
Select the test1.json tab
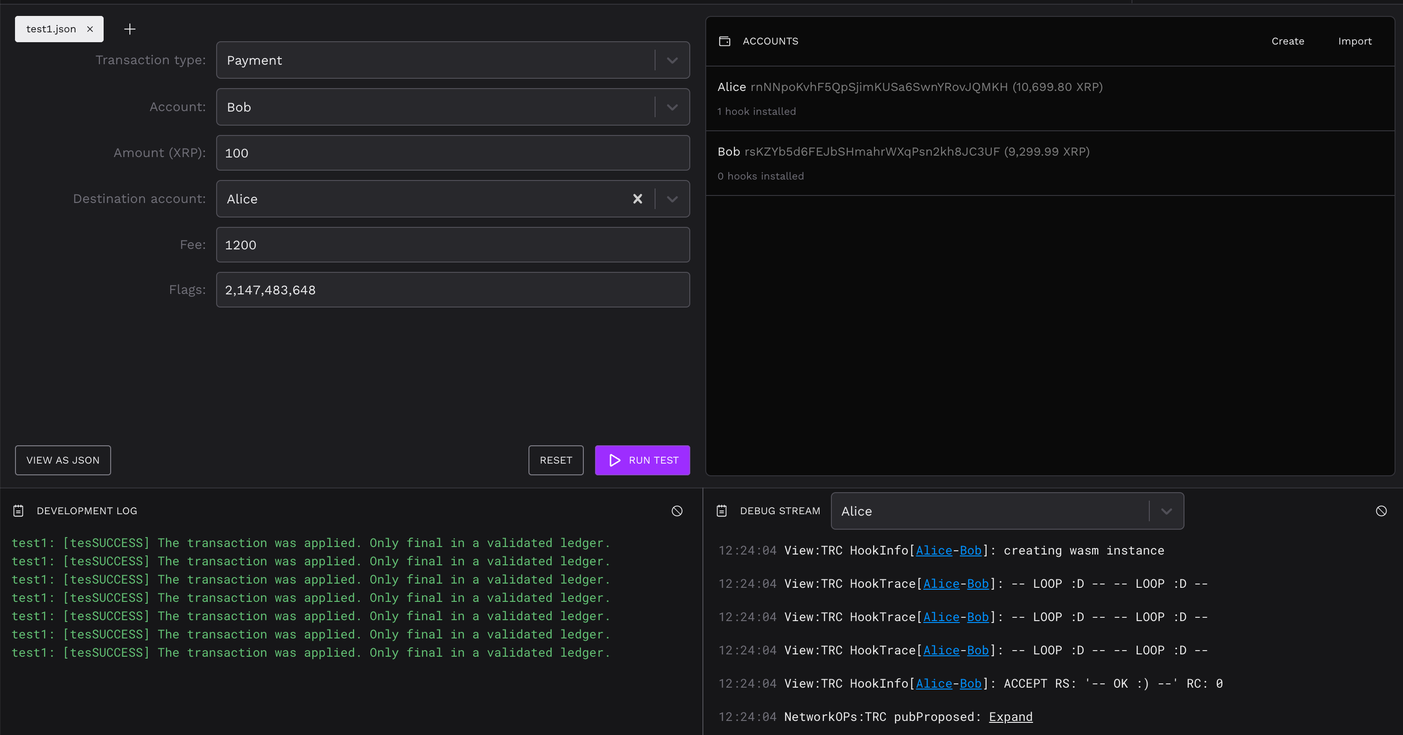tap(51, 30)
